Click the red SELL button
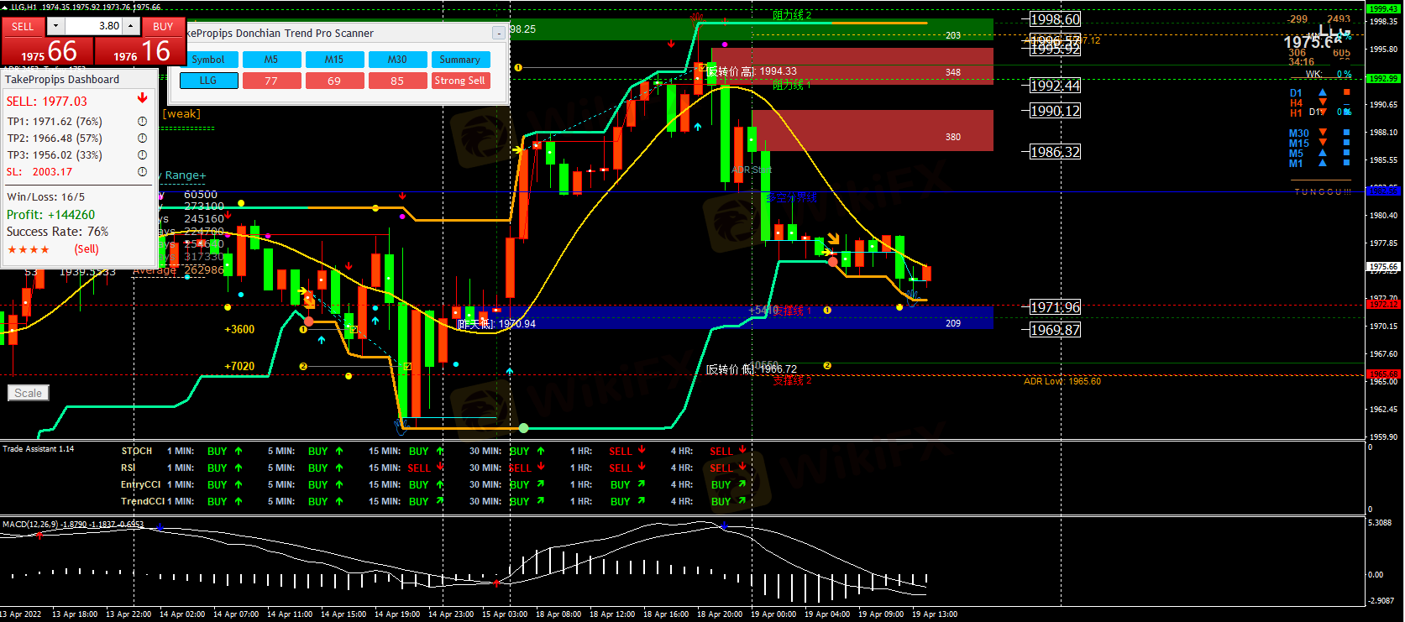 (23, 27)
